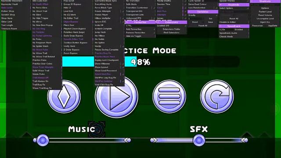Expand StartPos Switcher options arrow
281x158 pixels.
click(123, 81)
